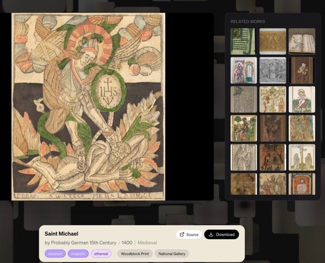
Task: Open the dark reddish-brown abstract figure thumbnail
Action: point(273,128)
